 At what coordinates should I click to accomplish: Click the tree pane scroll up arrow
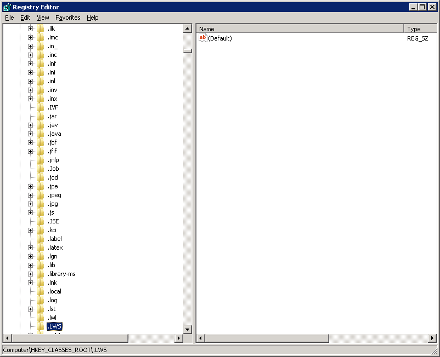(x=188, y=28)
